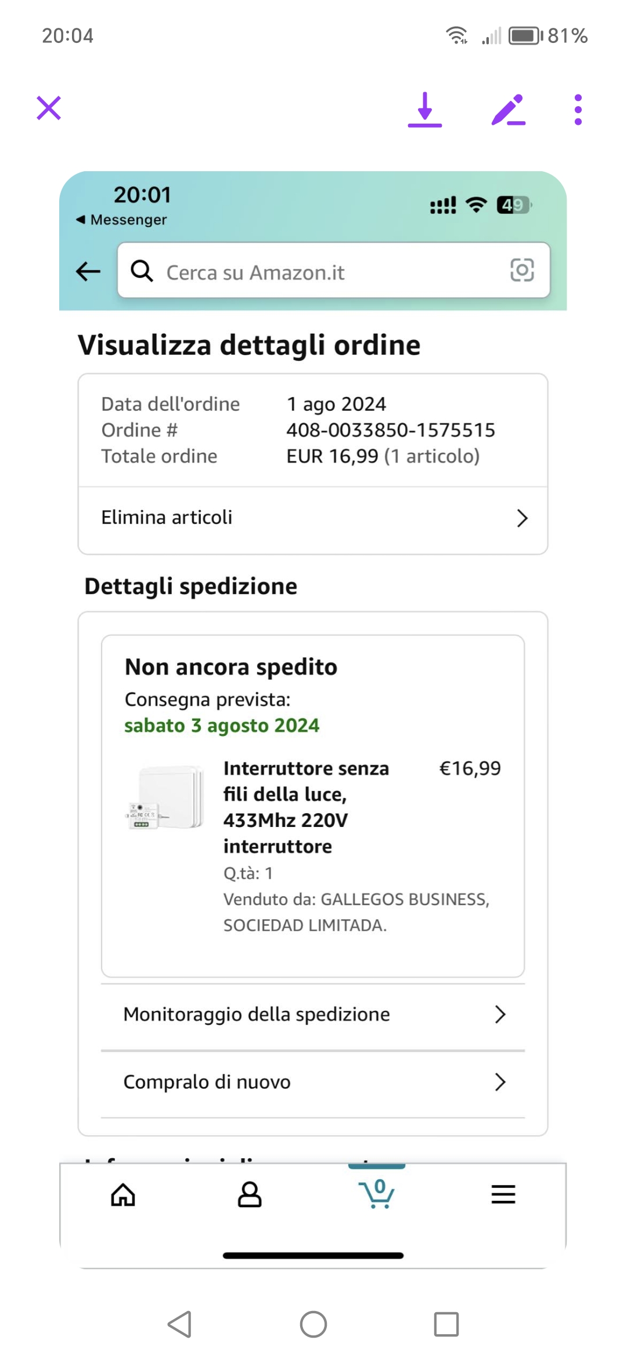Viewport: 627px width, 1358px height.
Task: Download the screenshot image
Action: click(x=425, y=110)
